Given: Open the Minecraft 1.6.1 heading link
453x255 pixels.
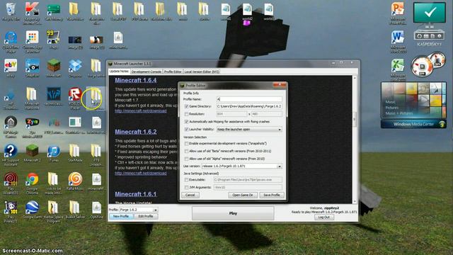Looking at the screenshot, I should pyautogui.click(x=136, y=194).
